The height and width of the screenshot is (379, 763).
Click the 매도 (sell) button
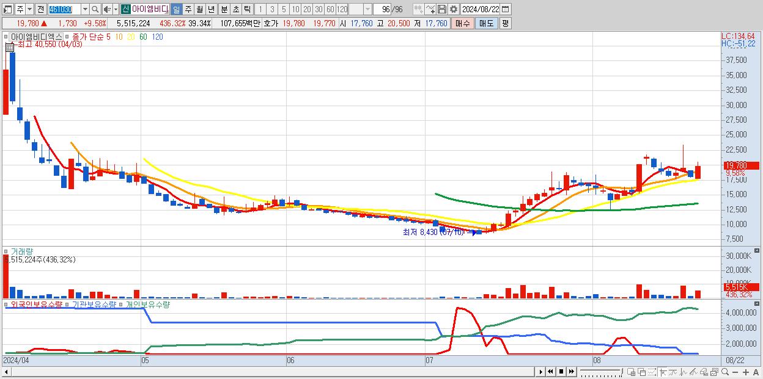point(486,23)
